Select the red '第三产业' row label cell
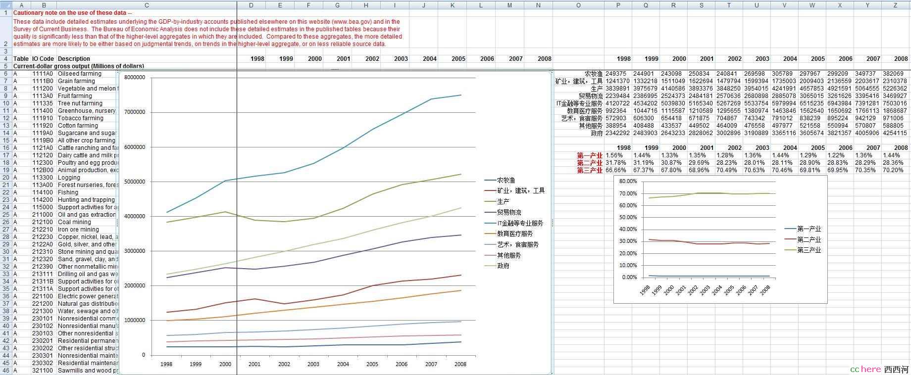 [x=590, y=170]
